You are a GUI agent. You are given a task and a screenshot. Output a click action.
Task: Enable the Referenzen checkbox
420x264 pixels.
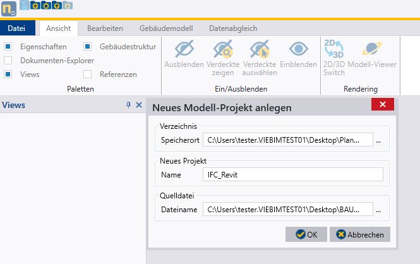[88, 75]
